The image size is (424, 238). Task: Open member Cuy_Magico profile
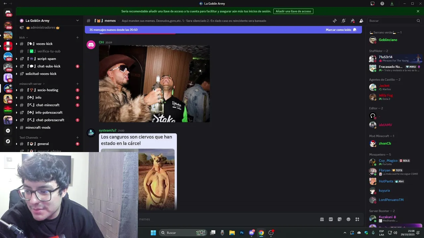(394, 162)
